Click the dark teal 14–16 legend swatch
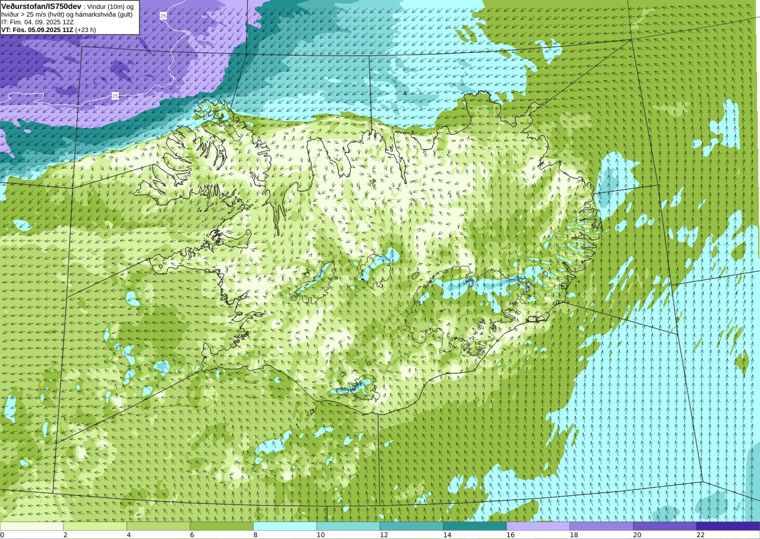This screenshot has width=760, height=539. [x=475, y=526]
